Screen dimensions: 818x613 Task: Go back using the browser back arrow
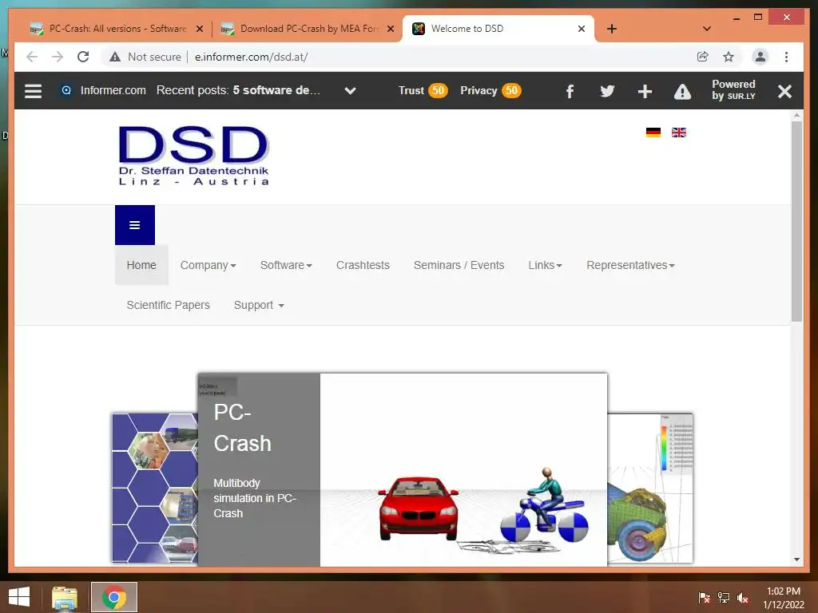tap(32, 57)
